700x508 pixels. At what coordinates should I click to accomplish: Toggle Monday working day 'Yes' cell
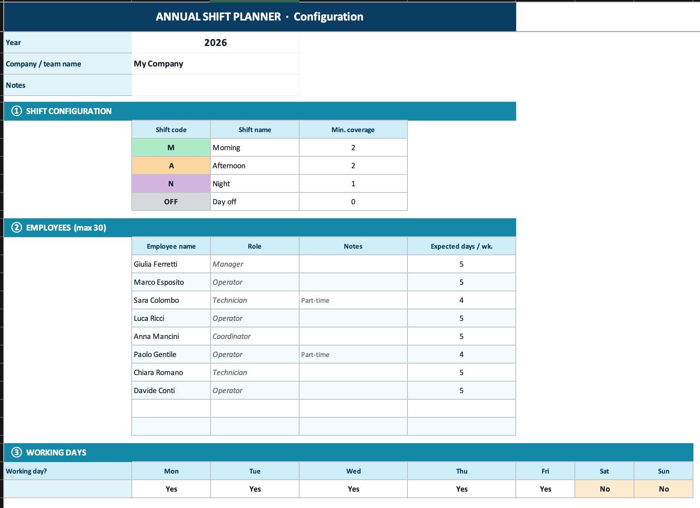click(171, 489)
